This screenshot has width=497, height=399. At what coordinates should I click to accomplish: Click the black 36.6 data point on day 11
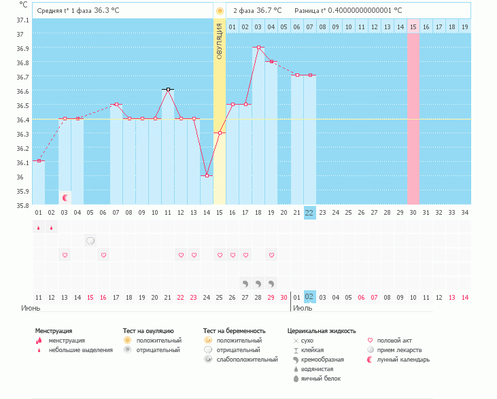[x=168, y=89]
